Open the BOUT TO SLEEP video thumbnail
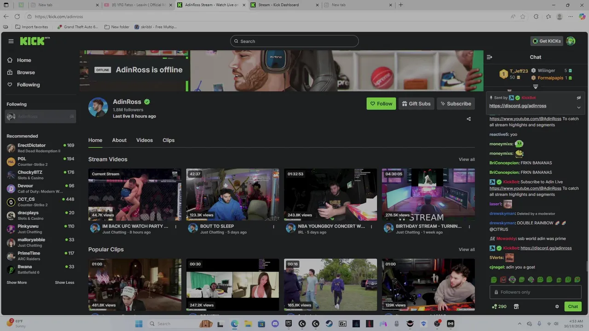The image size is (589, 331). 232,194
